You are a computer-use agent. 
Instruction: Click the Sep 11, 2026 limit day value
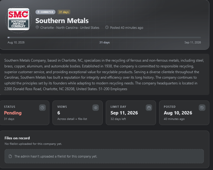tap(124, 113)
